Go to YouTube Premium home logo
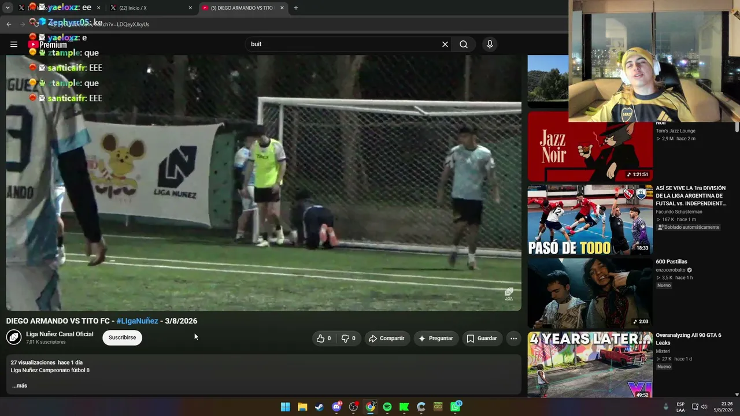The height and width of the screenshot is (416, 740). pyautogui.click(x=47, y=44)
